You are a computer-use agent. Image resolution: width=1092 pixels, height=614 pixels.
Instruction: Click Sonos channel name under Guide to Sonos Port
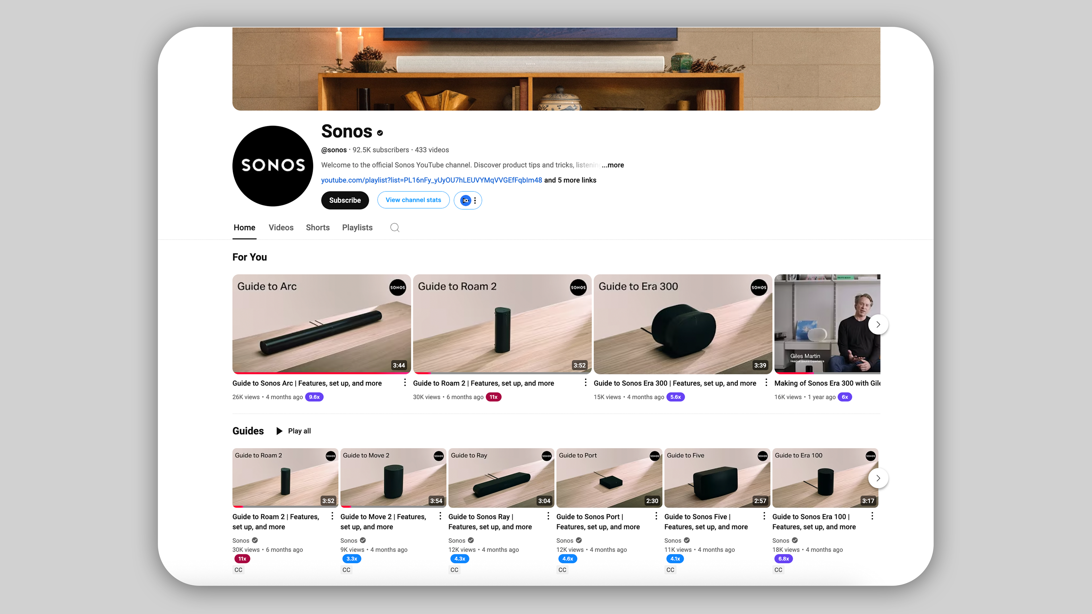pyautogui.click(x=565, y=541)
